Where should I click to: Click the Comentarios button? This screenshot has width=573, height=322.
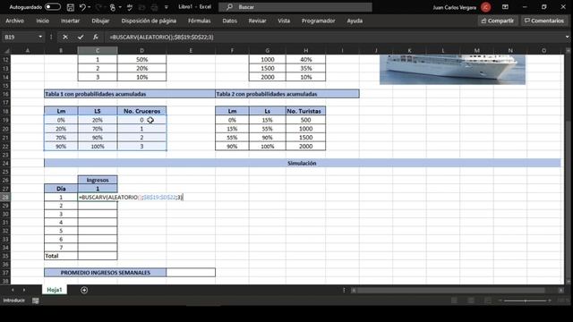coord(544,21)
